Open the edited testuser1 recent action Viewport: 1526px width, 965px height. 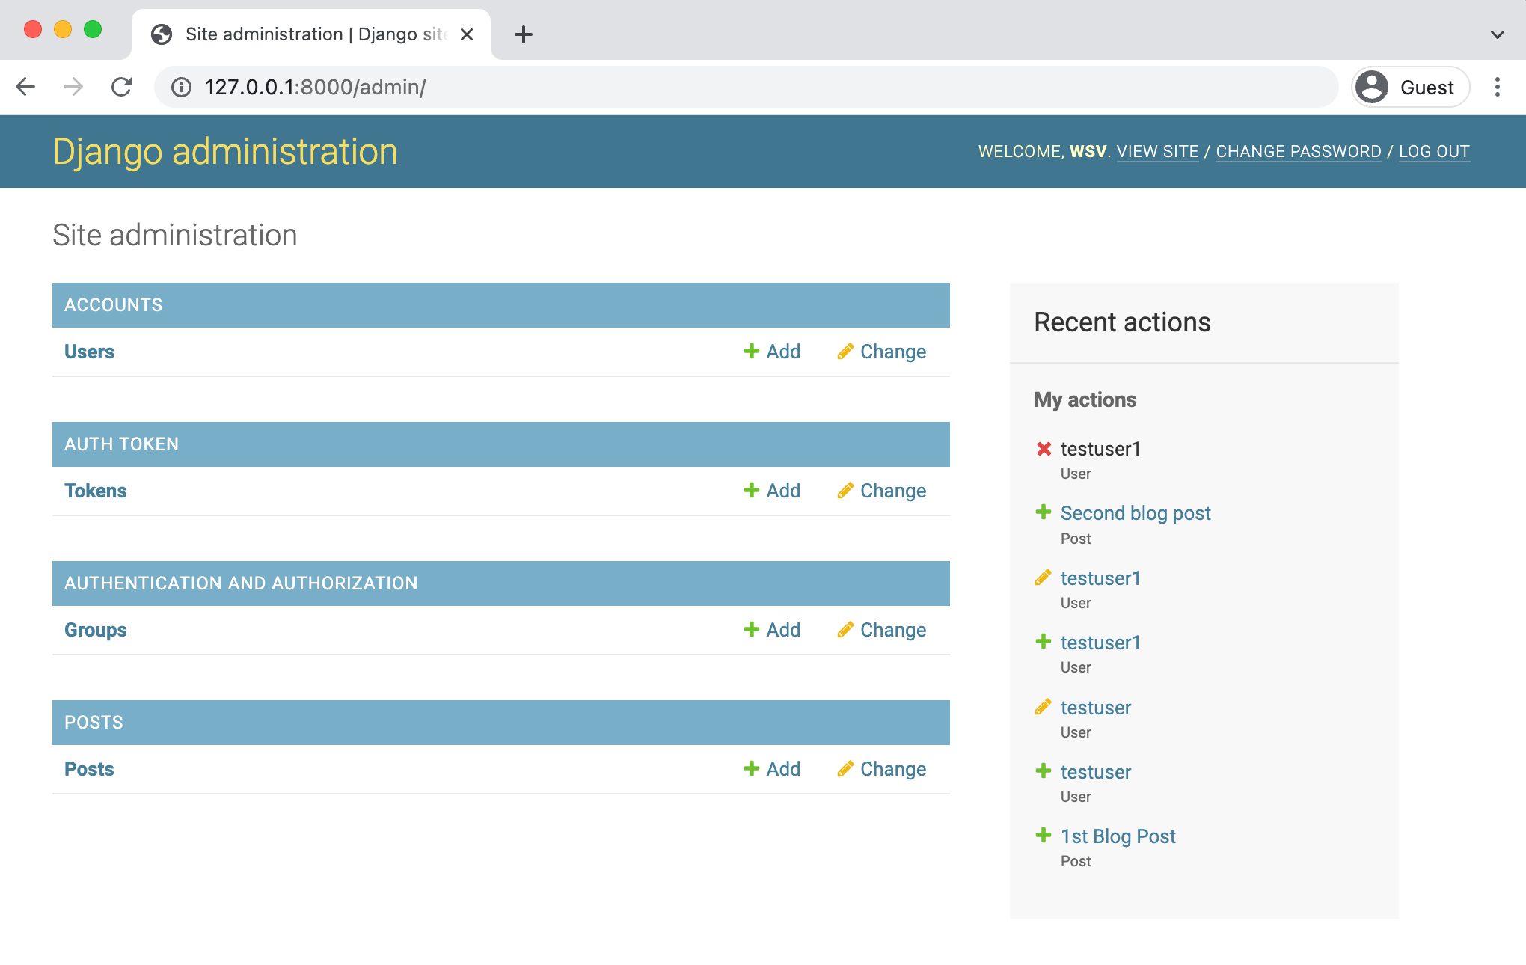tap(1100, 578)
